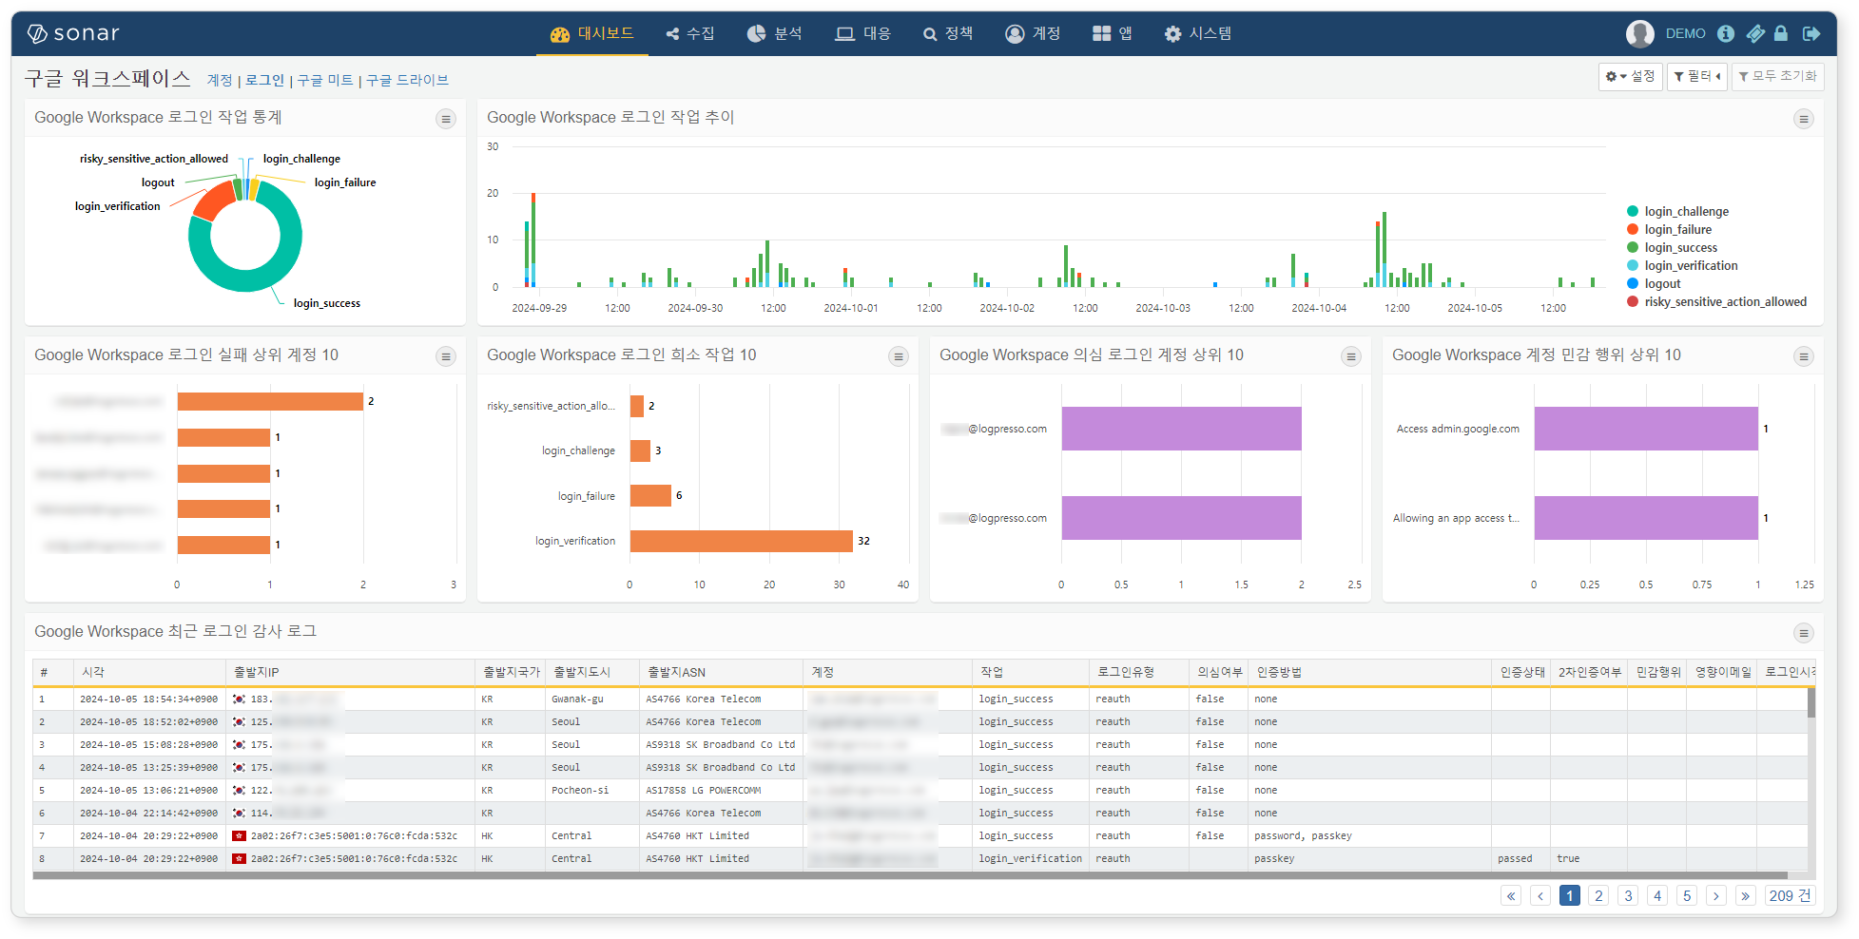Open the user profile avatar
Screen dimensions: 1859x939
1639,33
